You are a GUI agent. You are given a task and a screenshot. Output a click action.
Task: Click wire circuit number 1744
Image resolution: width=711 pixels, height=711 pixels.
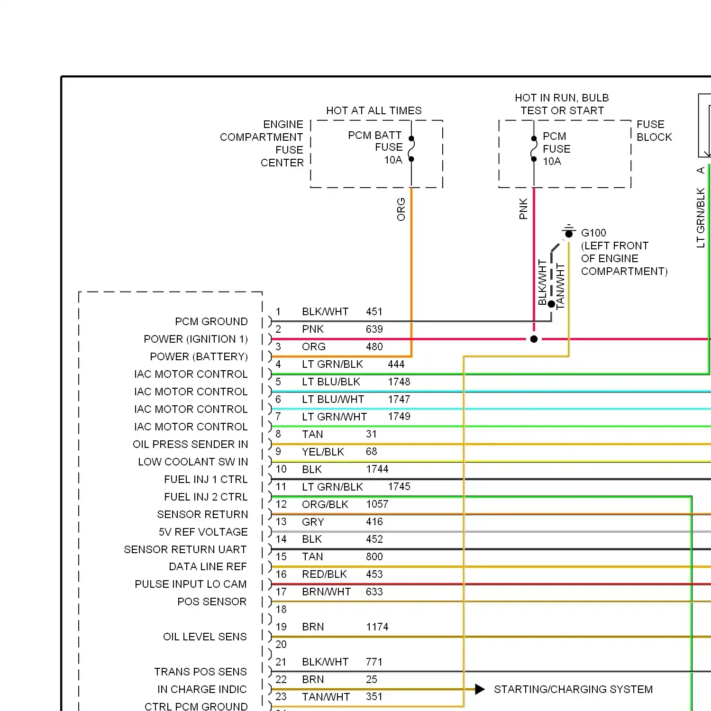377,469
